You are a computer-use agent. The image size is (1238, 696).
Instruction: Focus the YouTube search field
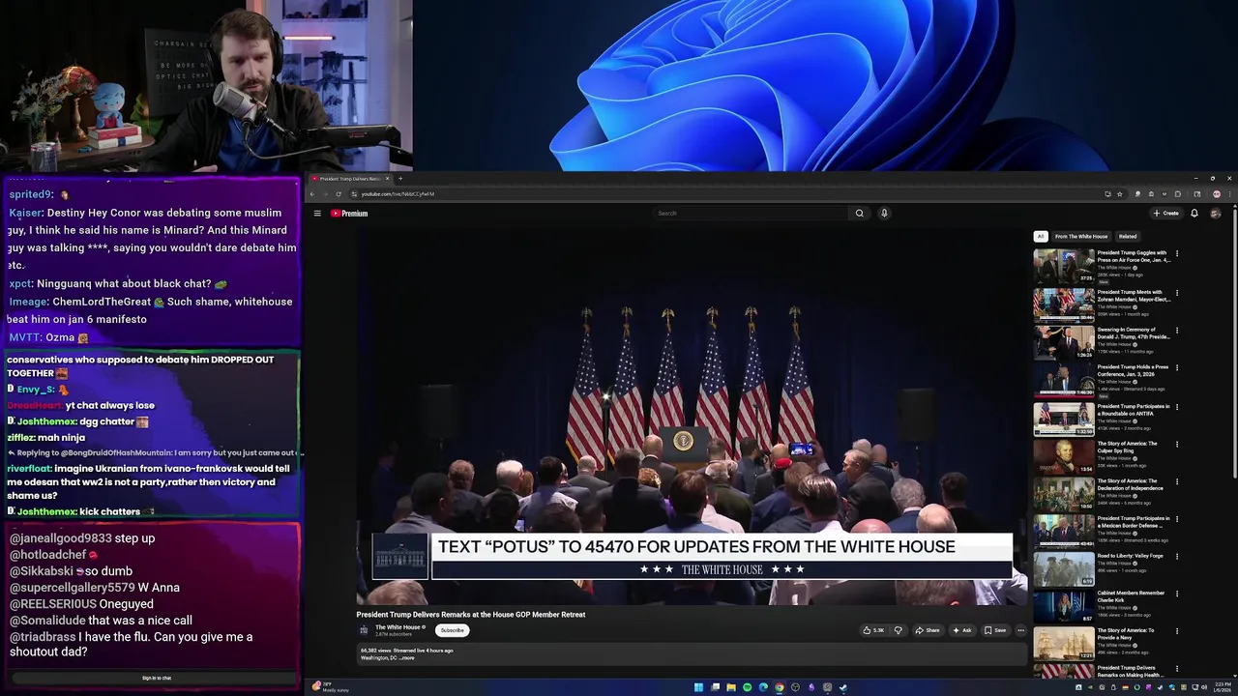[x=751, y=214]
